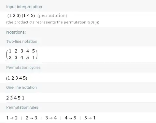The image size is (156, 123).
Task: Click the "Permutation cycles" label
Action: (x=23, y=68)
